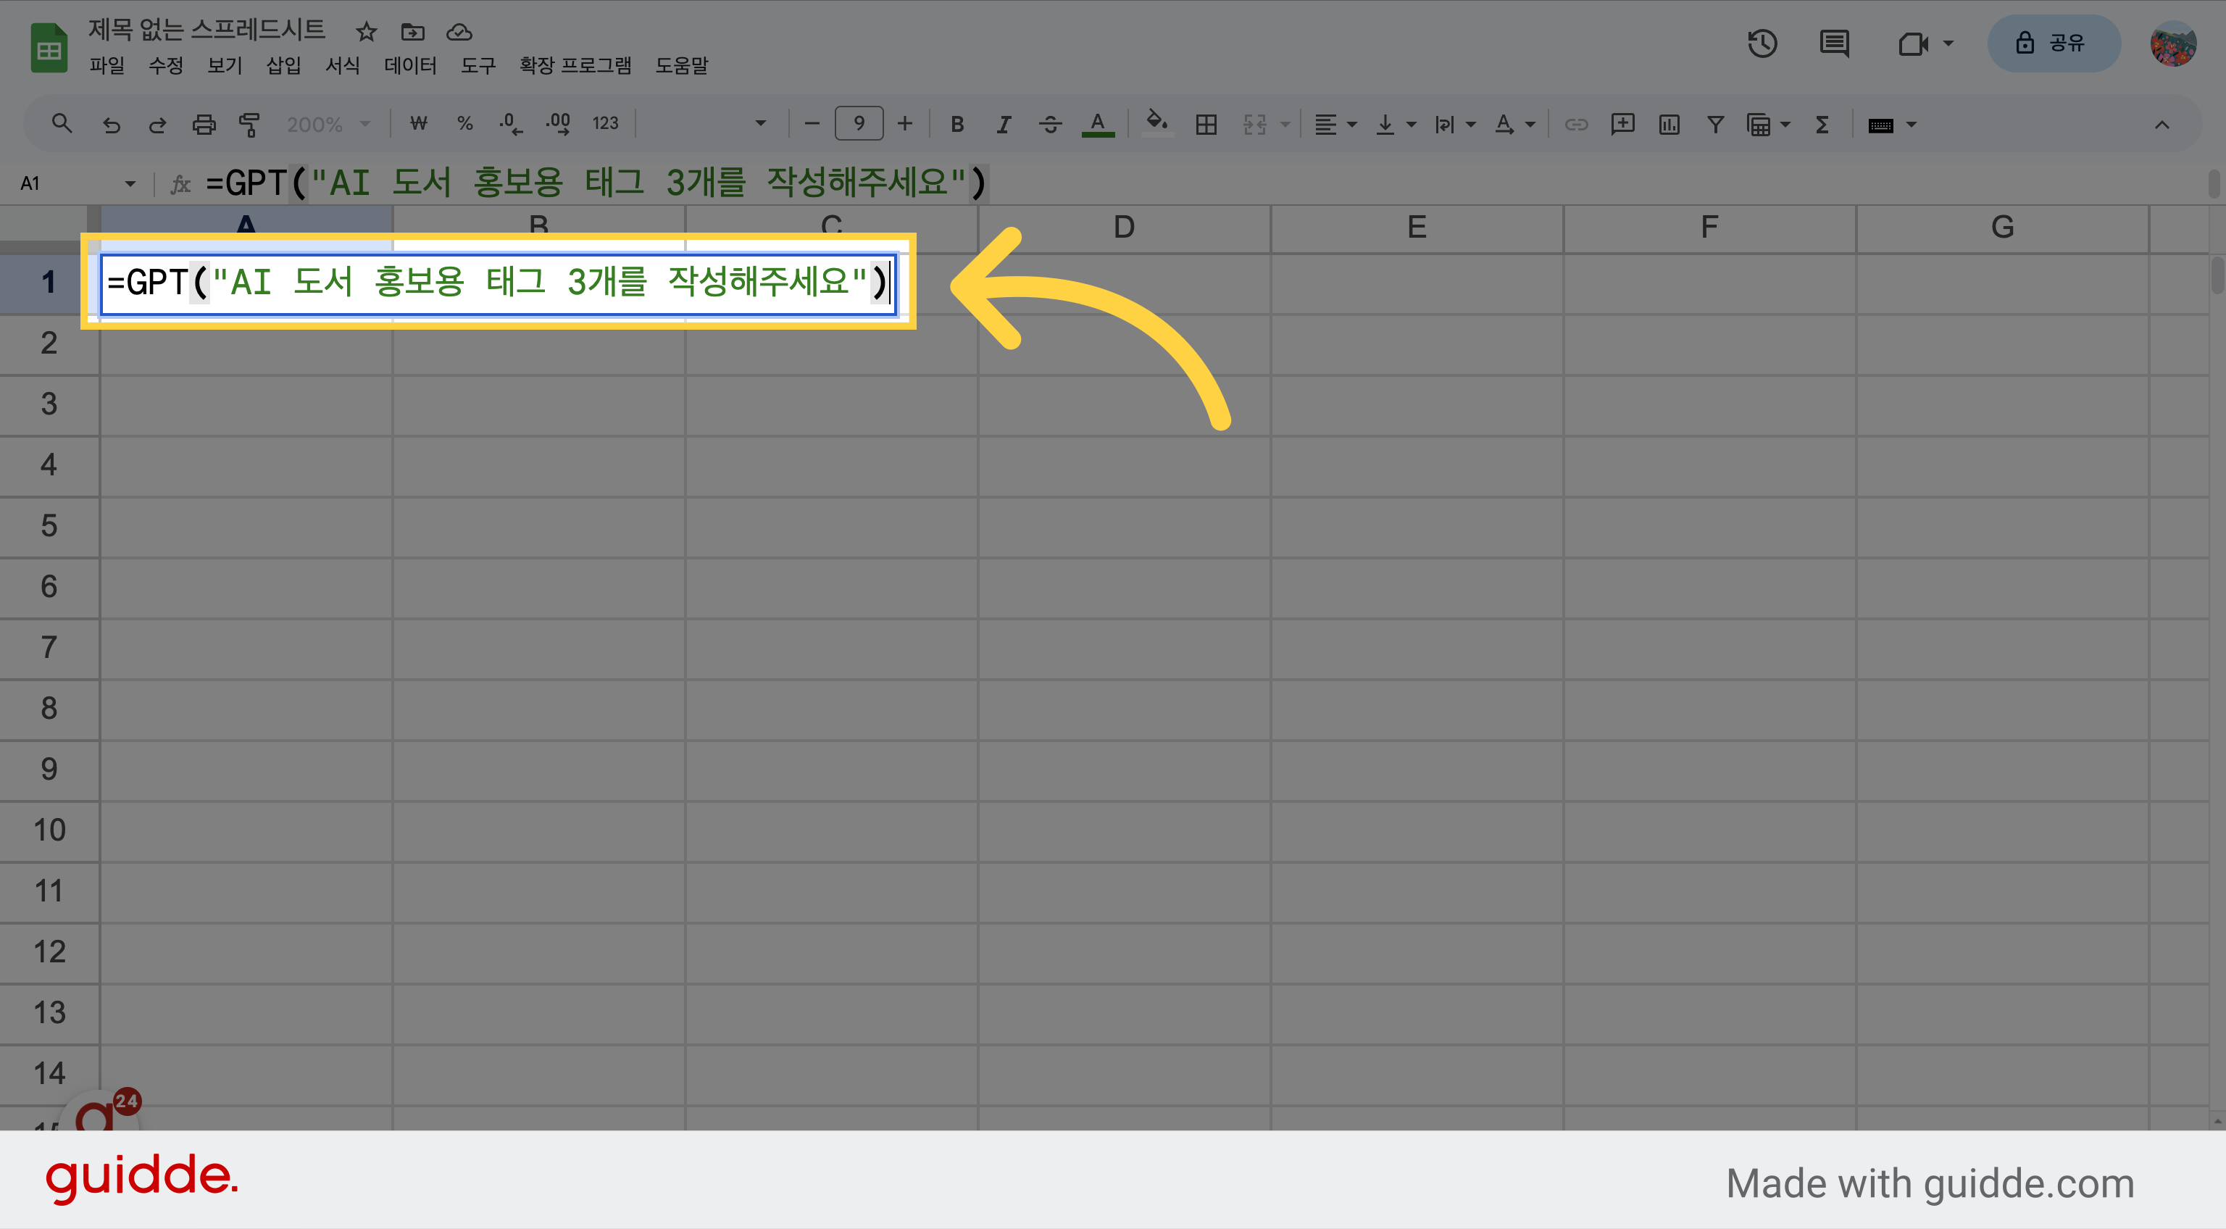The image size is (2226, 1229).
Task: Click the search menus magnifier icon
Action: point(62,125)
